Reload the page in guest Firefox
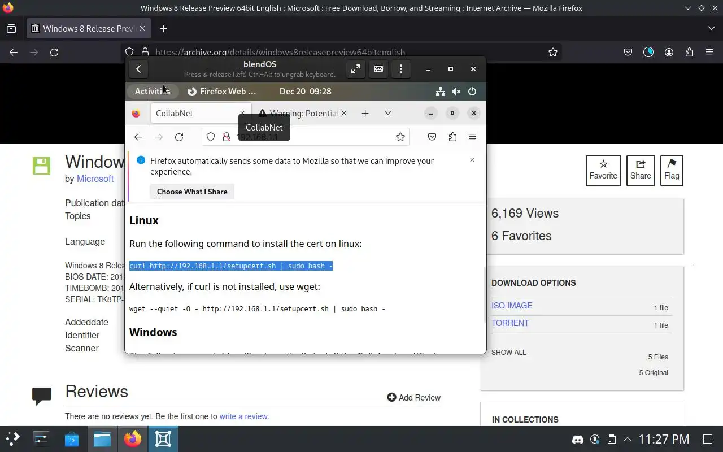723x452 pixels. point(179,137)
